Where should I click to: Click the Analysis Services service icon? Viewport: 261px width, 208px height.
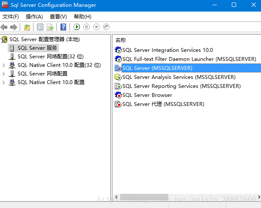[118, 77]
